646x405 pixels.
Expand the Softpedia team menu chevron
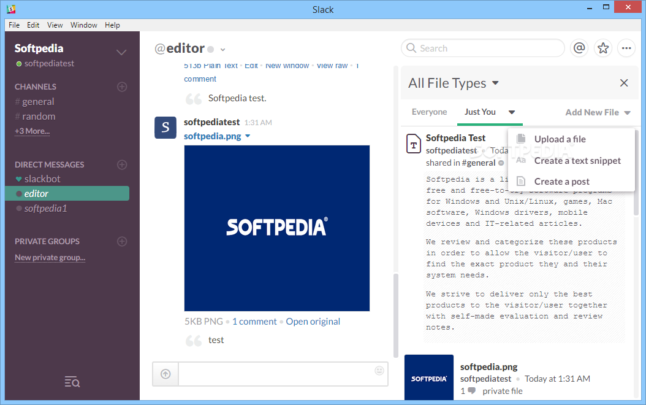(121, 52)
